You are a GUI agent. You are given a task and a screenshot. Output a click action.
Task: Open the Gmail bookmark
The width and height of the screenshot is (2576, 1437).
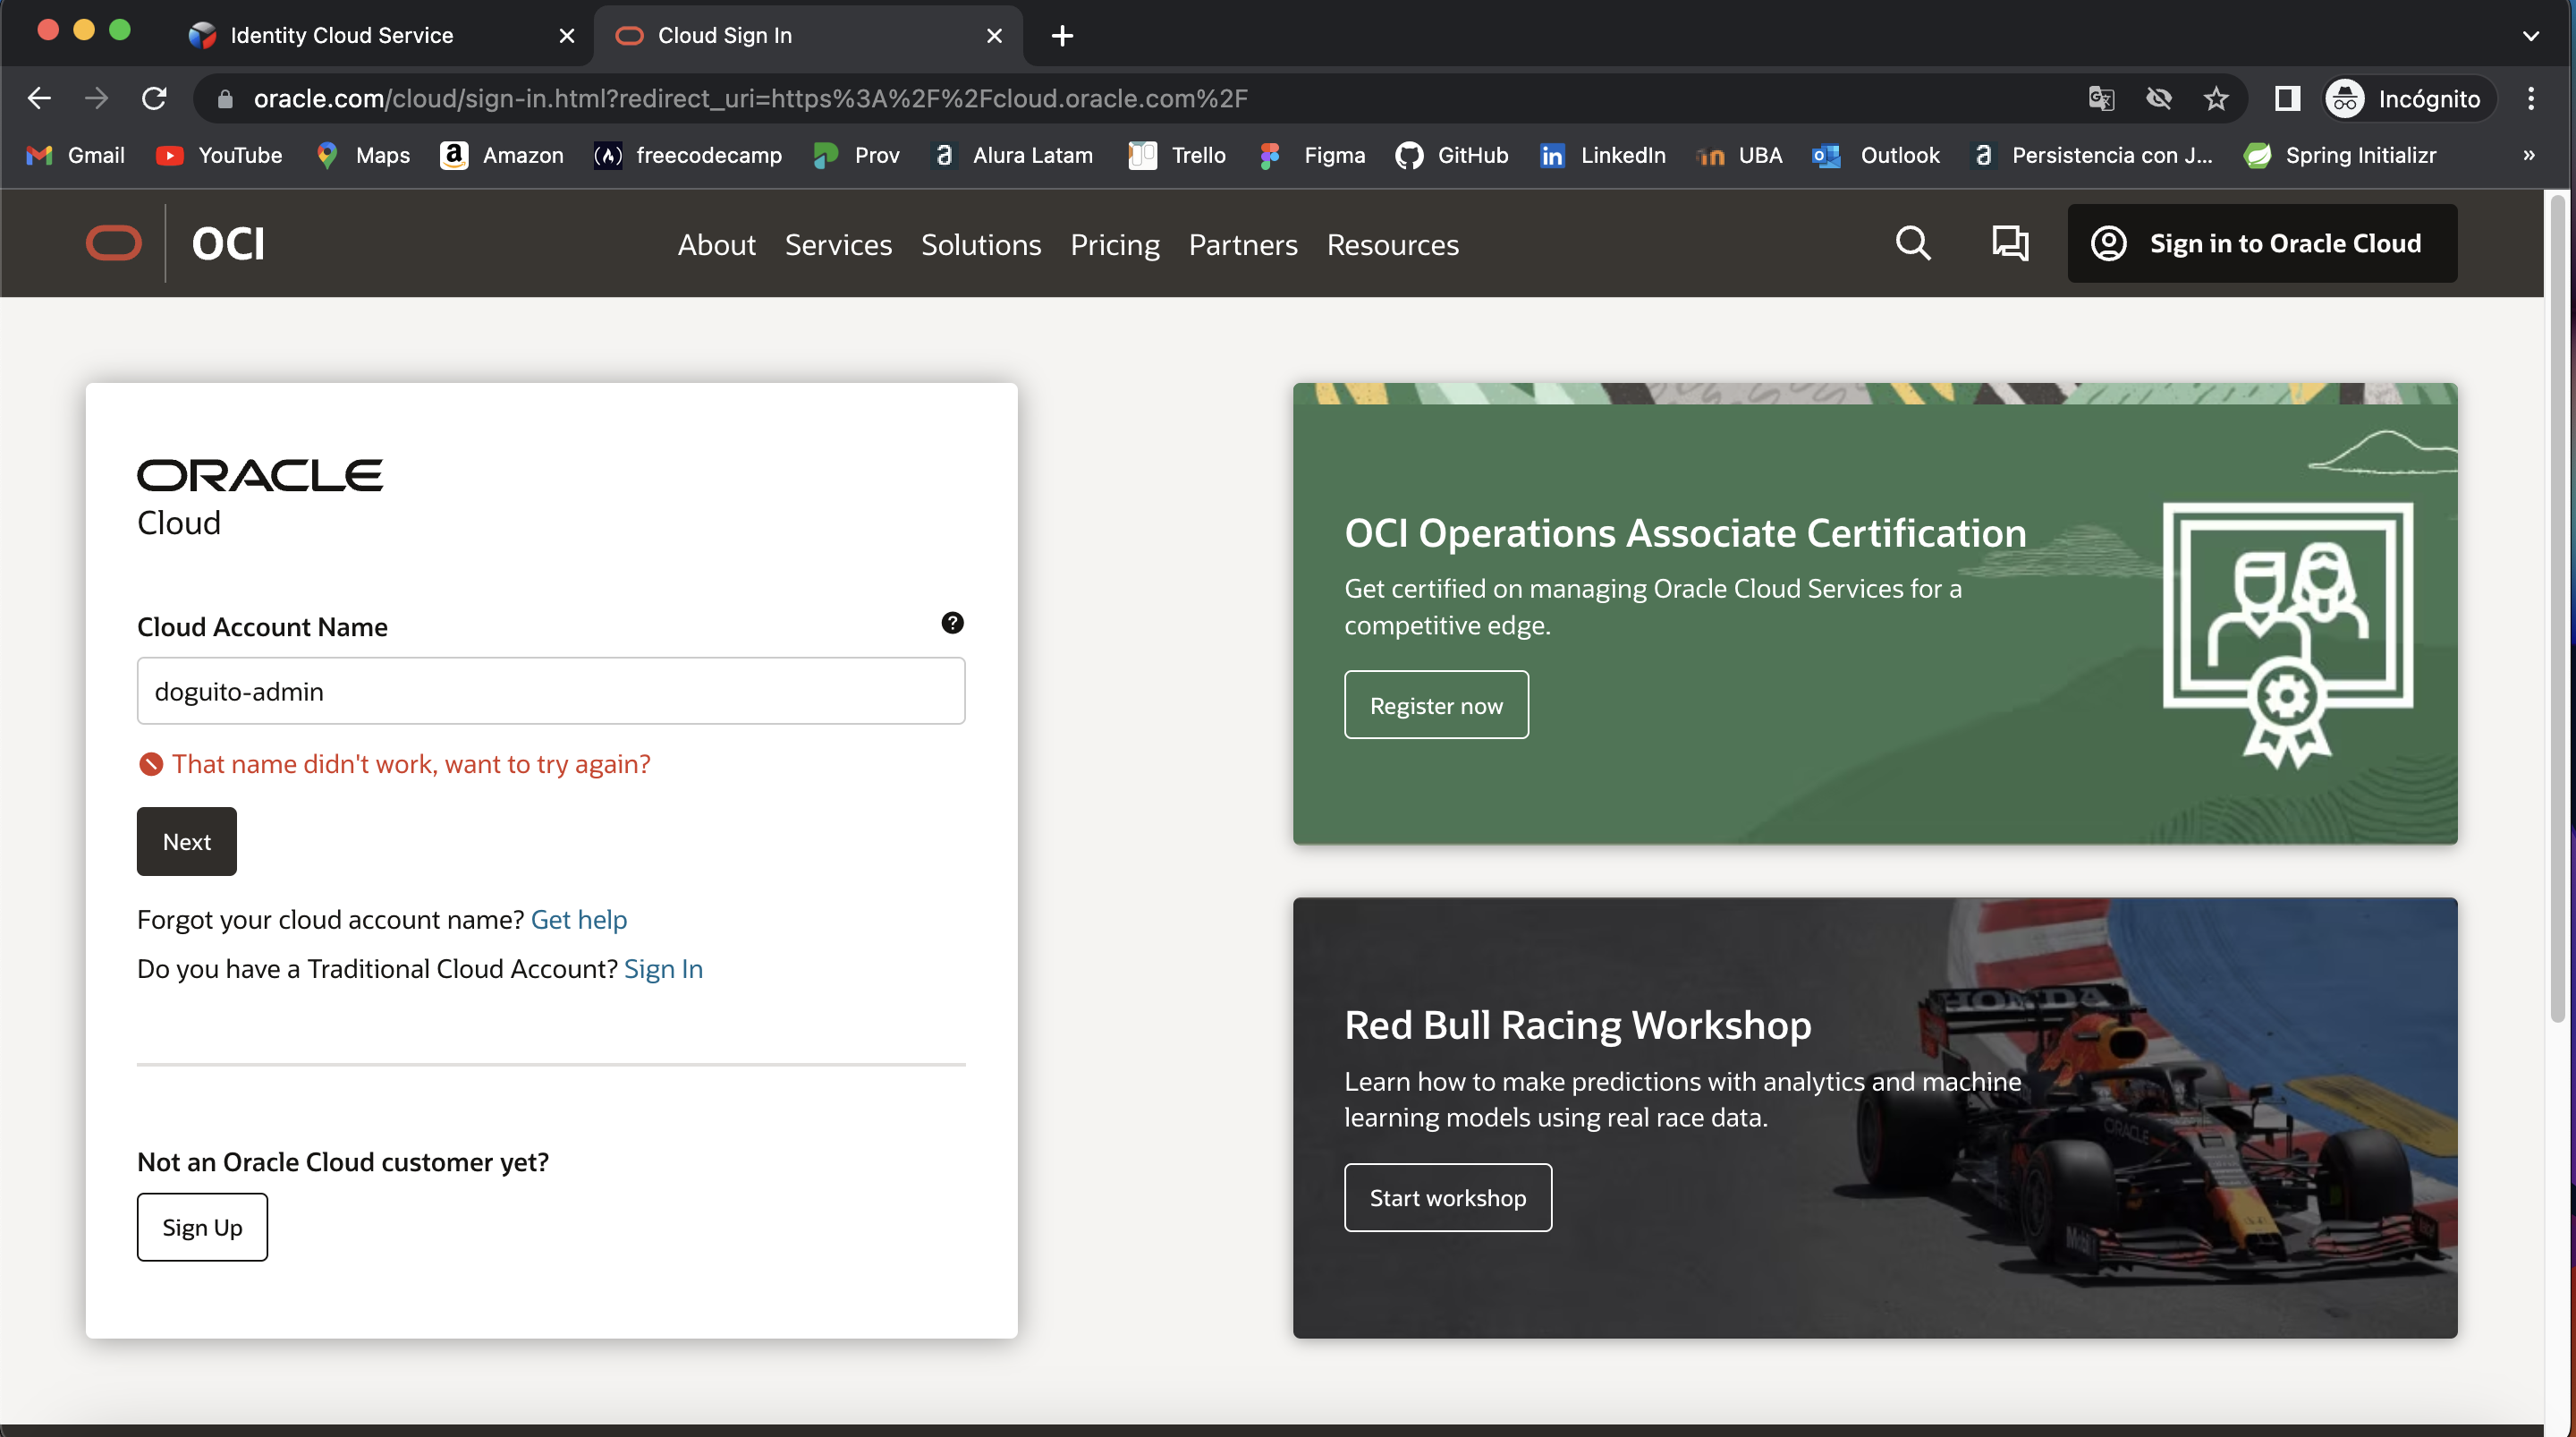[x=76, y=155]
